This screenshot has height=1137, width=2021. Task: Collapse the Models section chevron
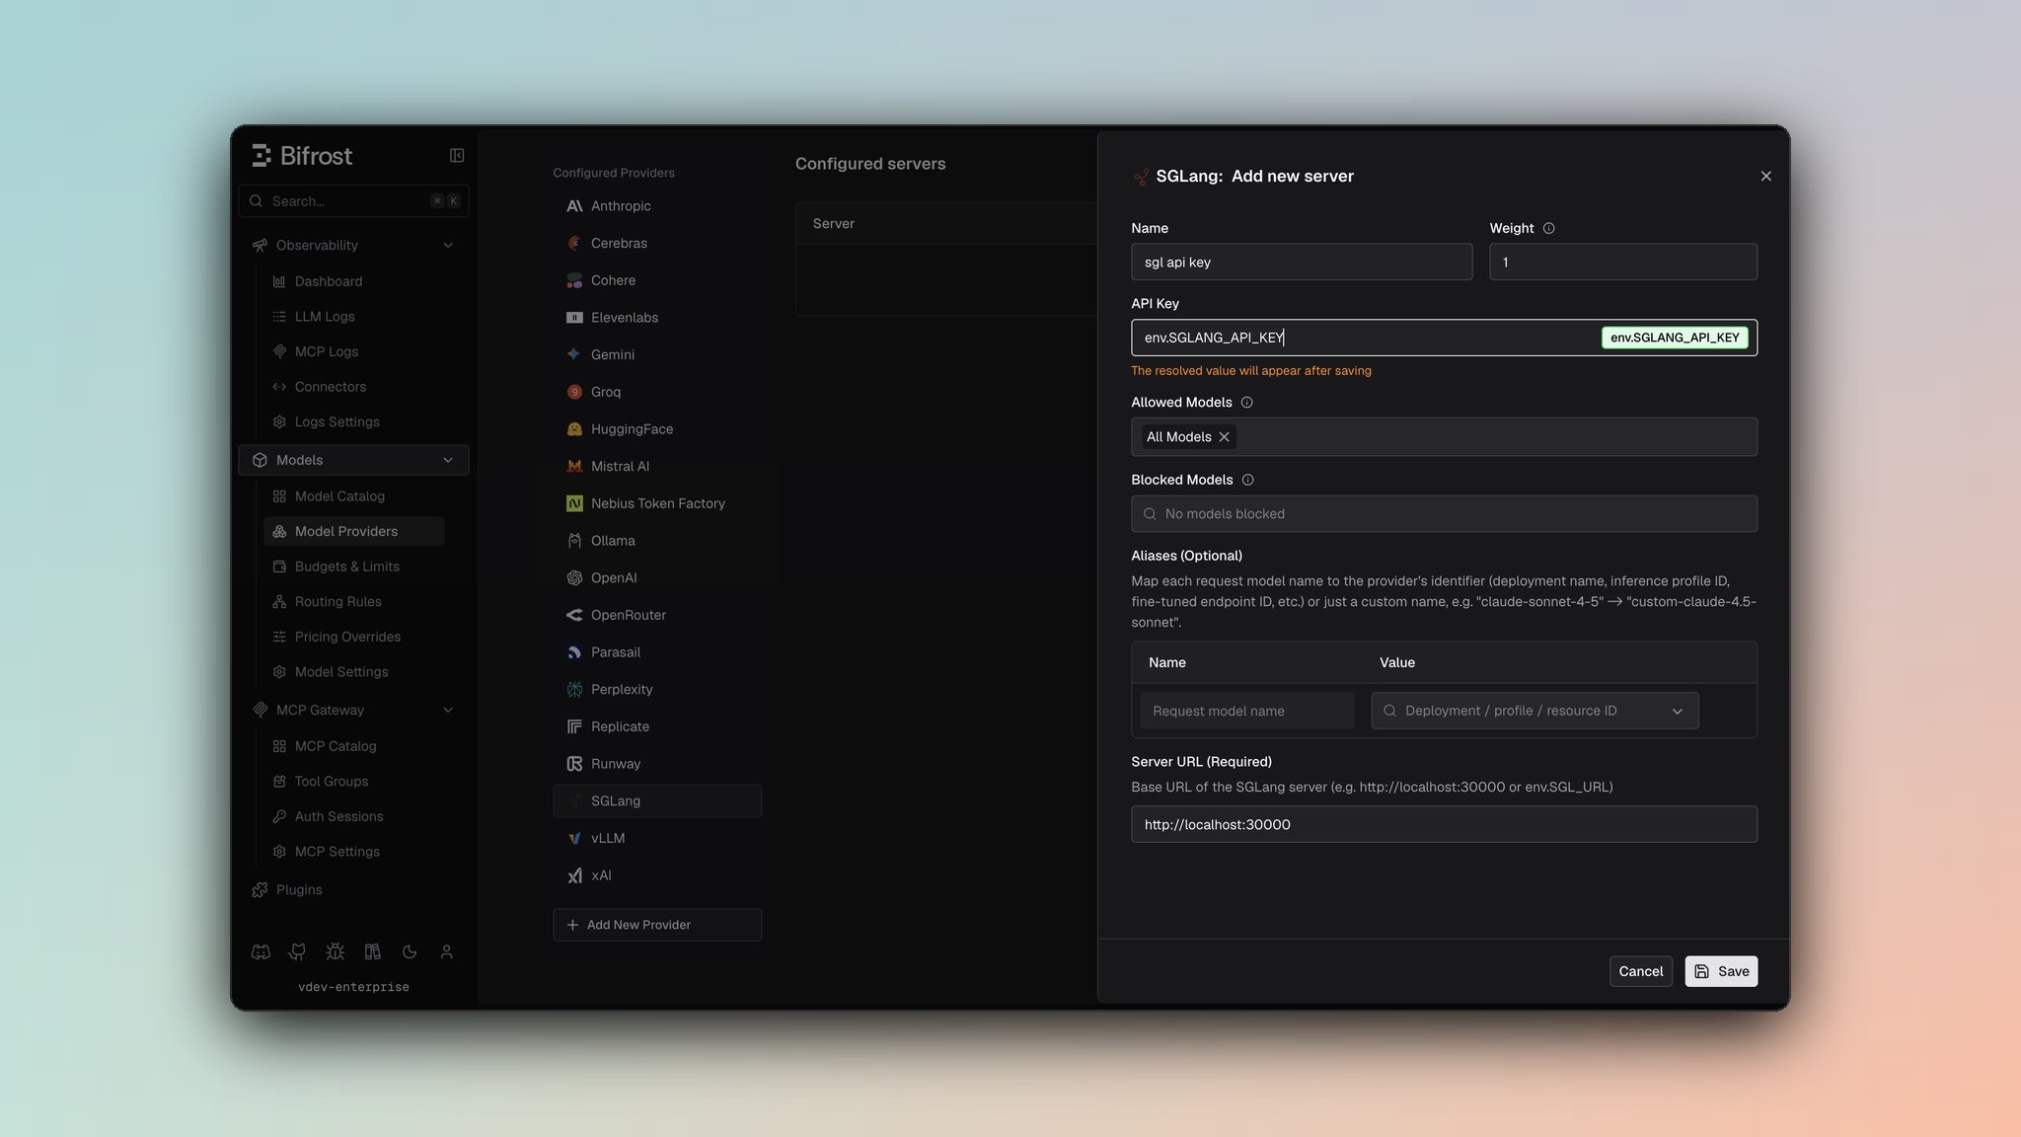coord(448,460)
